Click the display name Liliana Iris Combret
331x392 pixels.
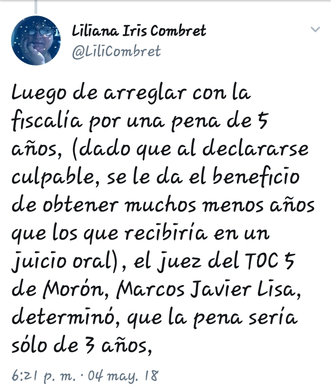pos(139,31)
